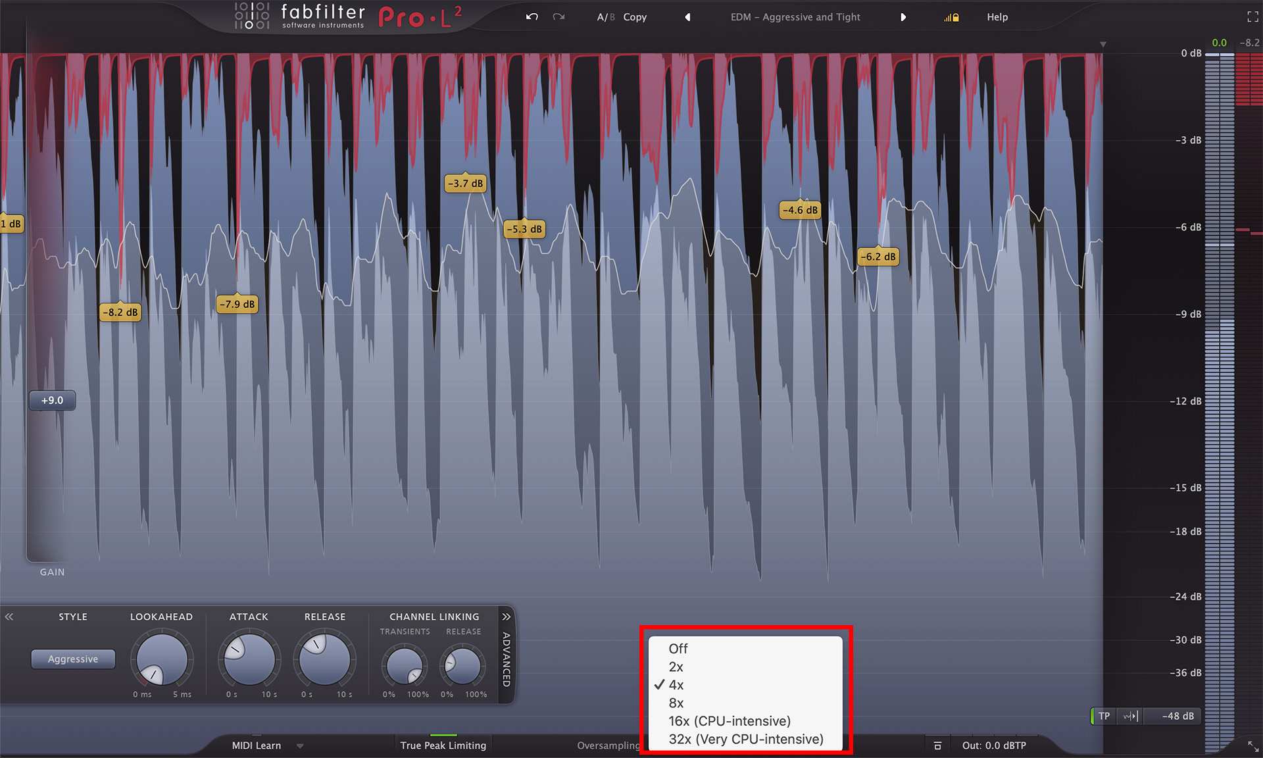1263x758 pixels.
Task: Click the -7.9 dB gain reduction label
Action: [237, 304]
